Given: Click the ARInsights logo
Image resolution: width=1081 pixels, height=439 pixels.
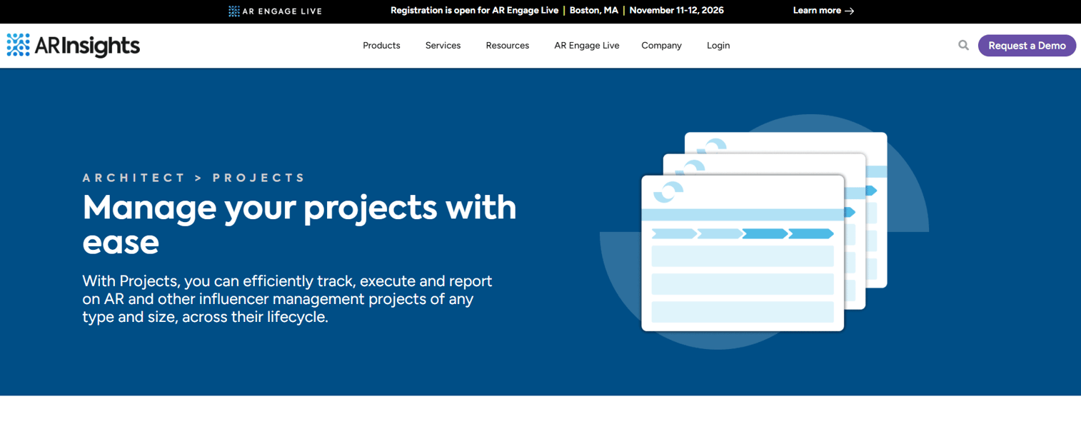Looking at the screenshot, I should click(x=74, y=45).
